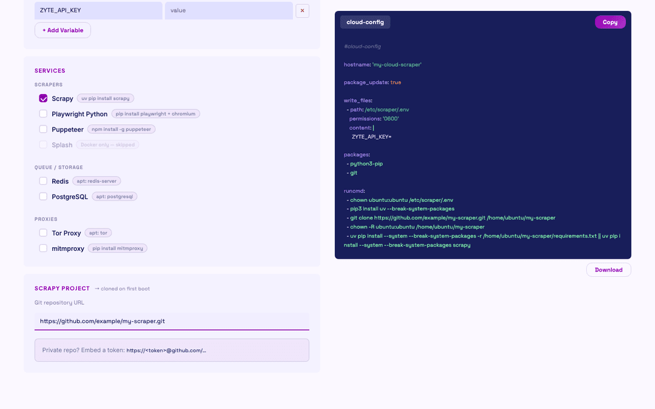The height and width of the screenshot is (409, 655).
Task: Click the hostname line in cloud-config
Action: (x=382, y=65)
